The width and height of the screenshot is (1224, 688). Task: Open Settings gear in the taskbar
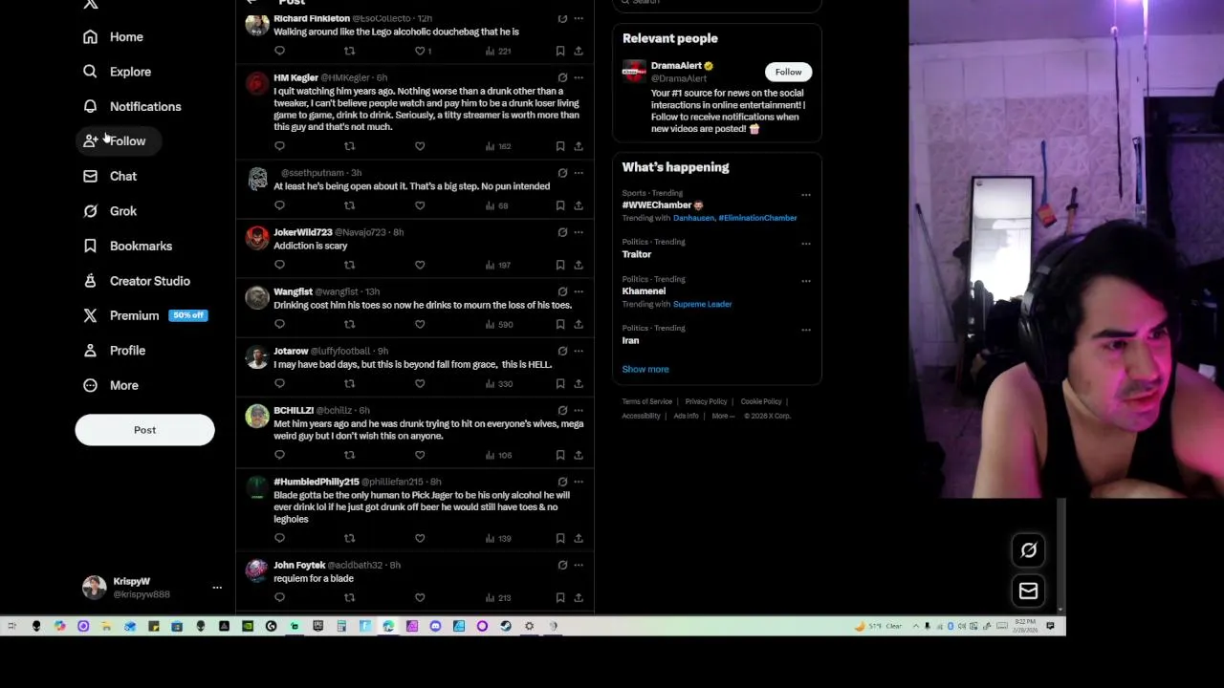(529, 627)
